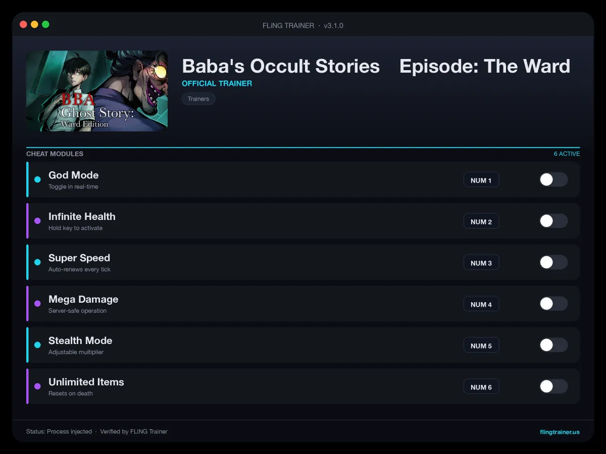Click the purple dot beside Unlimited Items
The image size is (606, 454).
pos(37,386)
